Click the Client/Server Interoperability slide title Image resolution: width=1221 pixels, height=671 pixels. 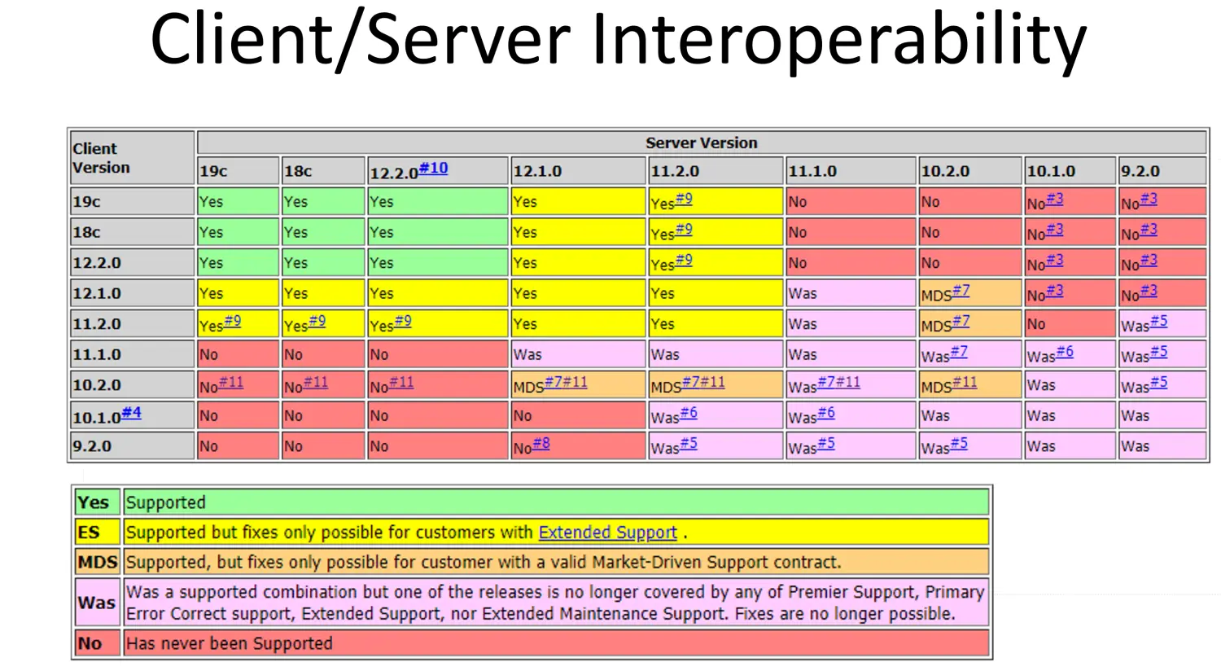pyautogui.click(x=618, y=41)
